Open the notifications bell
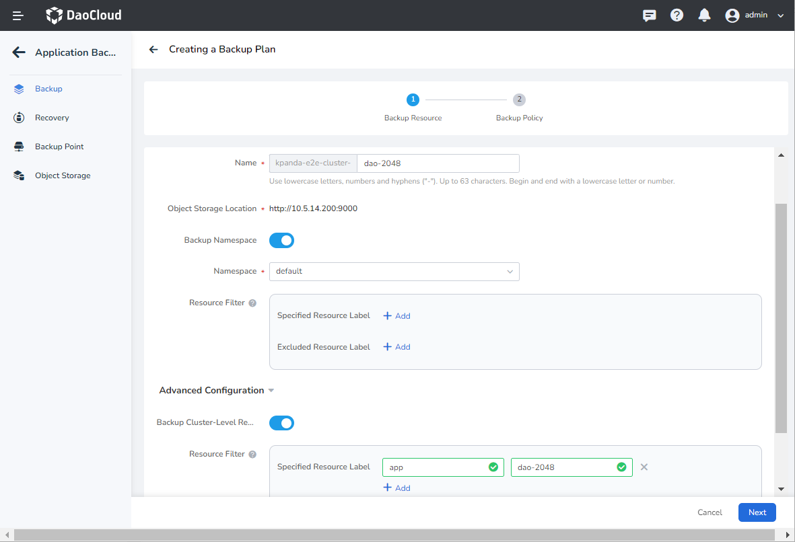This screenshot has height=542, width=795. [704, 14]
